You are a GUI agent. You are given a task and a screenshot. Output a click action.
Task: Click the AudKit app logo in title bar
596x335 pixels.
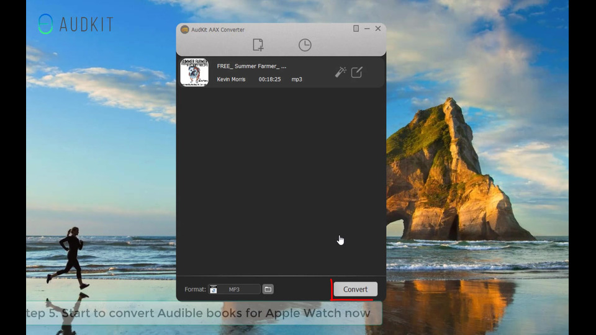pyautogui.click(x=185, y=29)
